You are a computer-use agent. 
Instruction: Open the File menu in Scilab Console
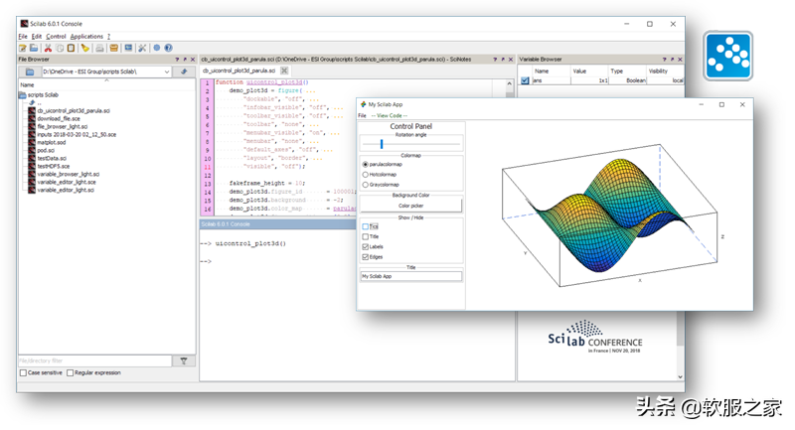click(x=23, y=37)
